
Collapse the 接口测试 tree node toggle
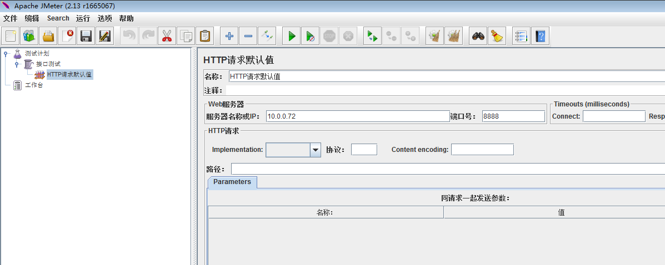coord(17,64)
